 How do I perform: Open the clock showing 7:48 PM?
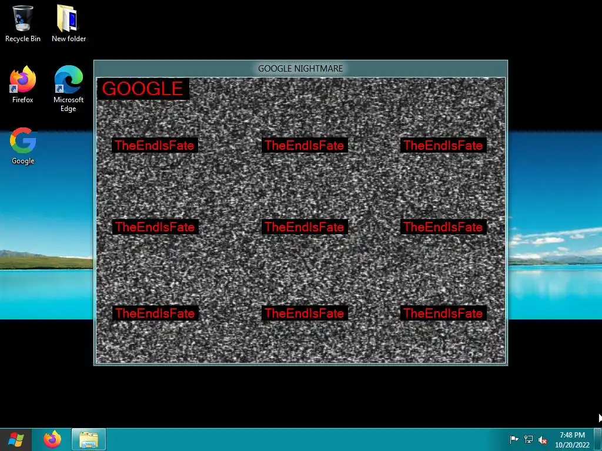pyautogui.click(x=572, y=440)
